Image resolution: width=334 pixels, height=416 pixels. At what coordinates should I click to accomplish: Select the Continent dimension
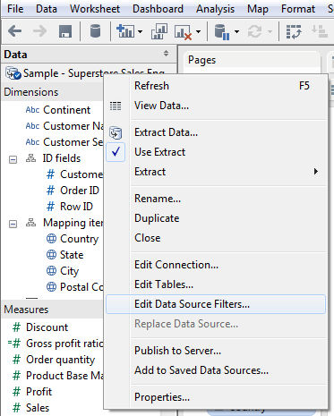pyautogui.click(x=66, y=110)
